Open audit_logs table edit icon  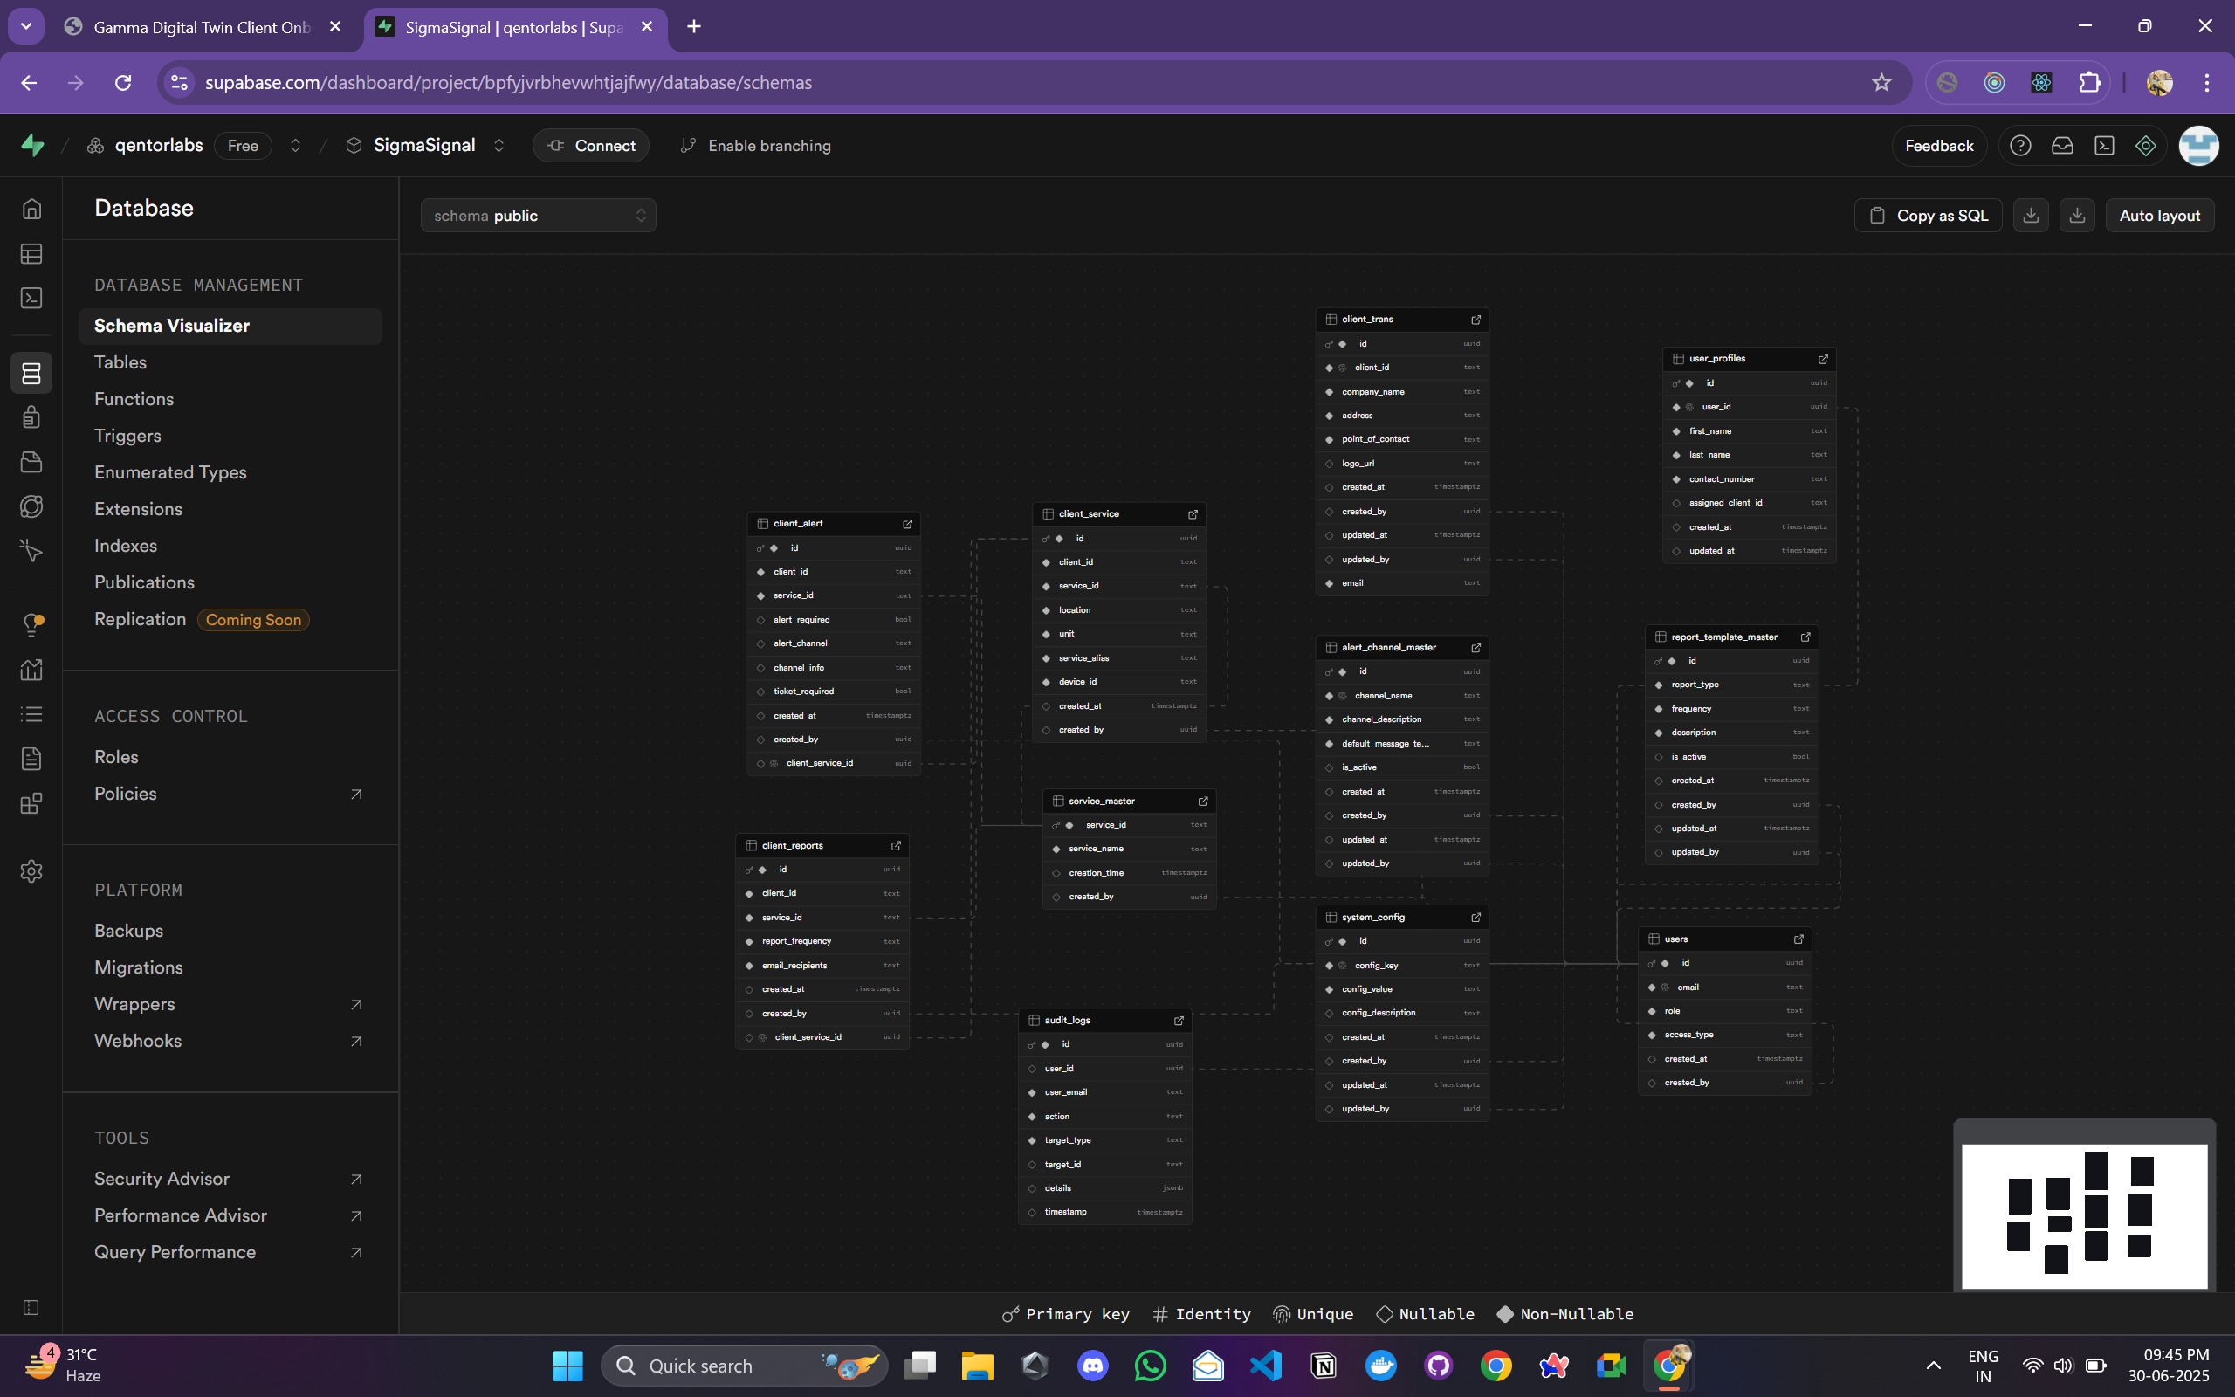point(1179,1020)
